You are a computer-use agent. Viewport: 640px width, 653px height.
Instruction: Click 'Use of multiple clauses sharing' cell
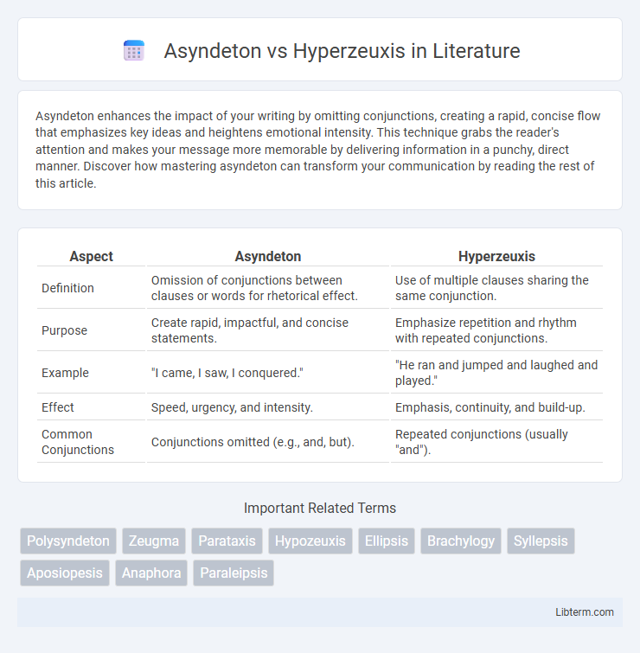tap(496, 288)
